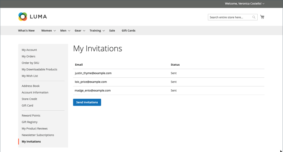Open the Gift Cards menu item
This screenshot has height=152, width=283.
click(128, 31)
